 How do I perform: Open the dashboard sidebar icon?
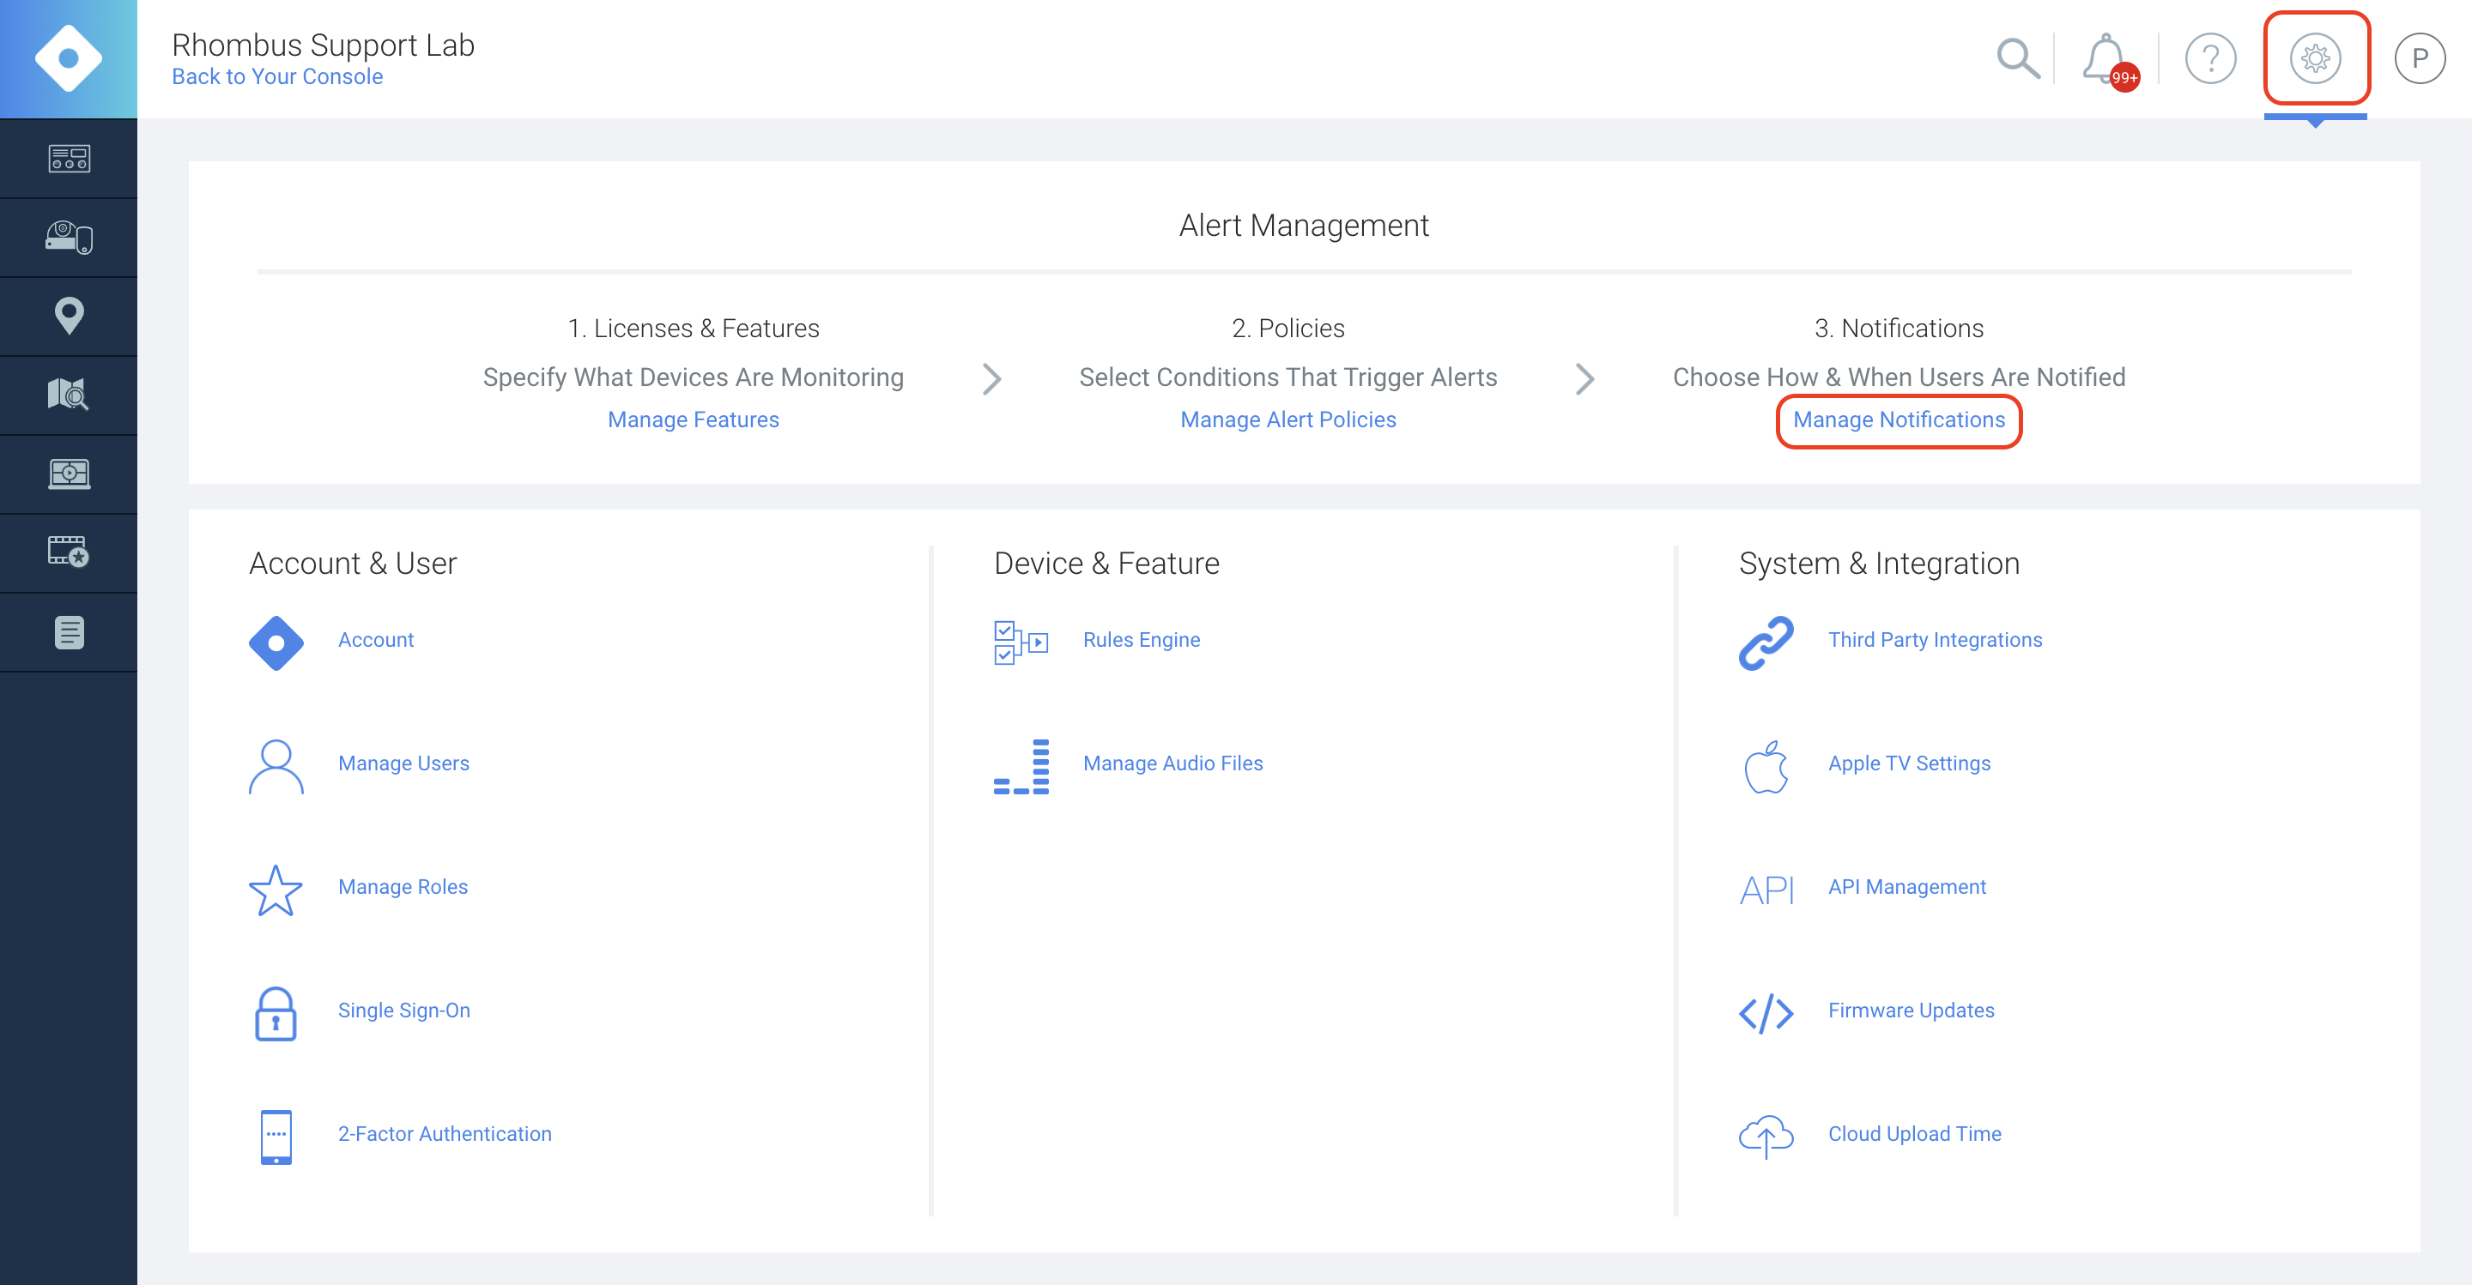(68, 158)
